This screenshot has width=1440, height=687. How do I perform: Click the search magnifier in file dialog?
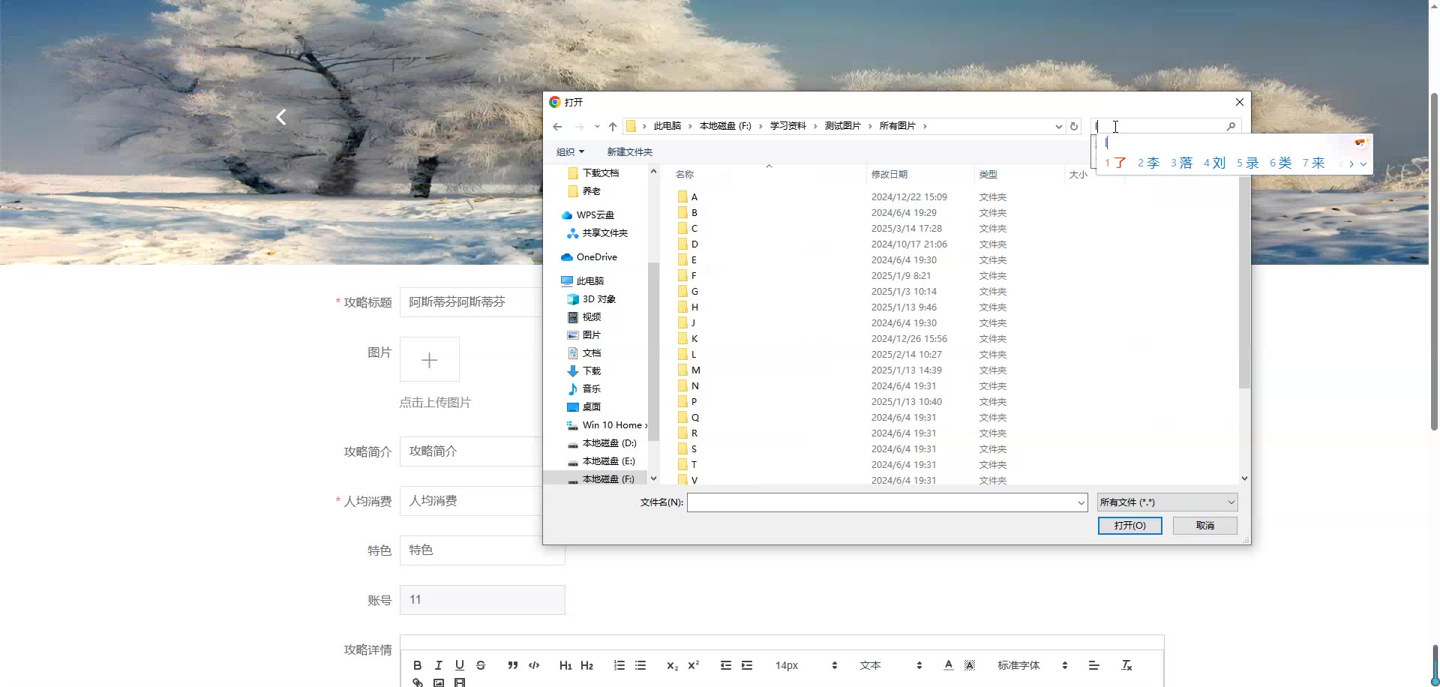[x=1231, y=127]
